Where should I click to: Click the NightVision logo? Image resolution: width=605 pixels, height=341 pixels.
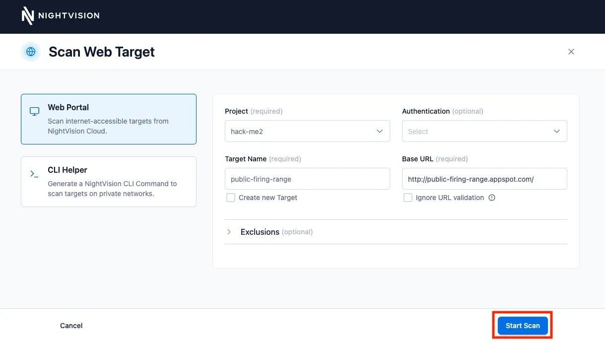tap(61, 15)
